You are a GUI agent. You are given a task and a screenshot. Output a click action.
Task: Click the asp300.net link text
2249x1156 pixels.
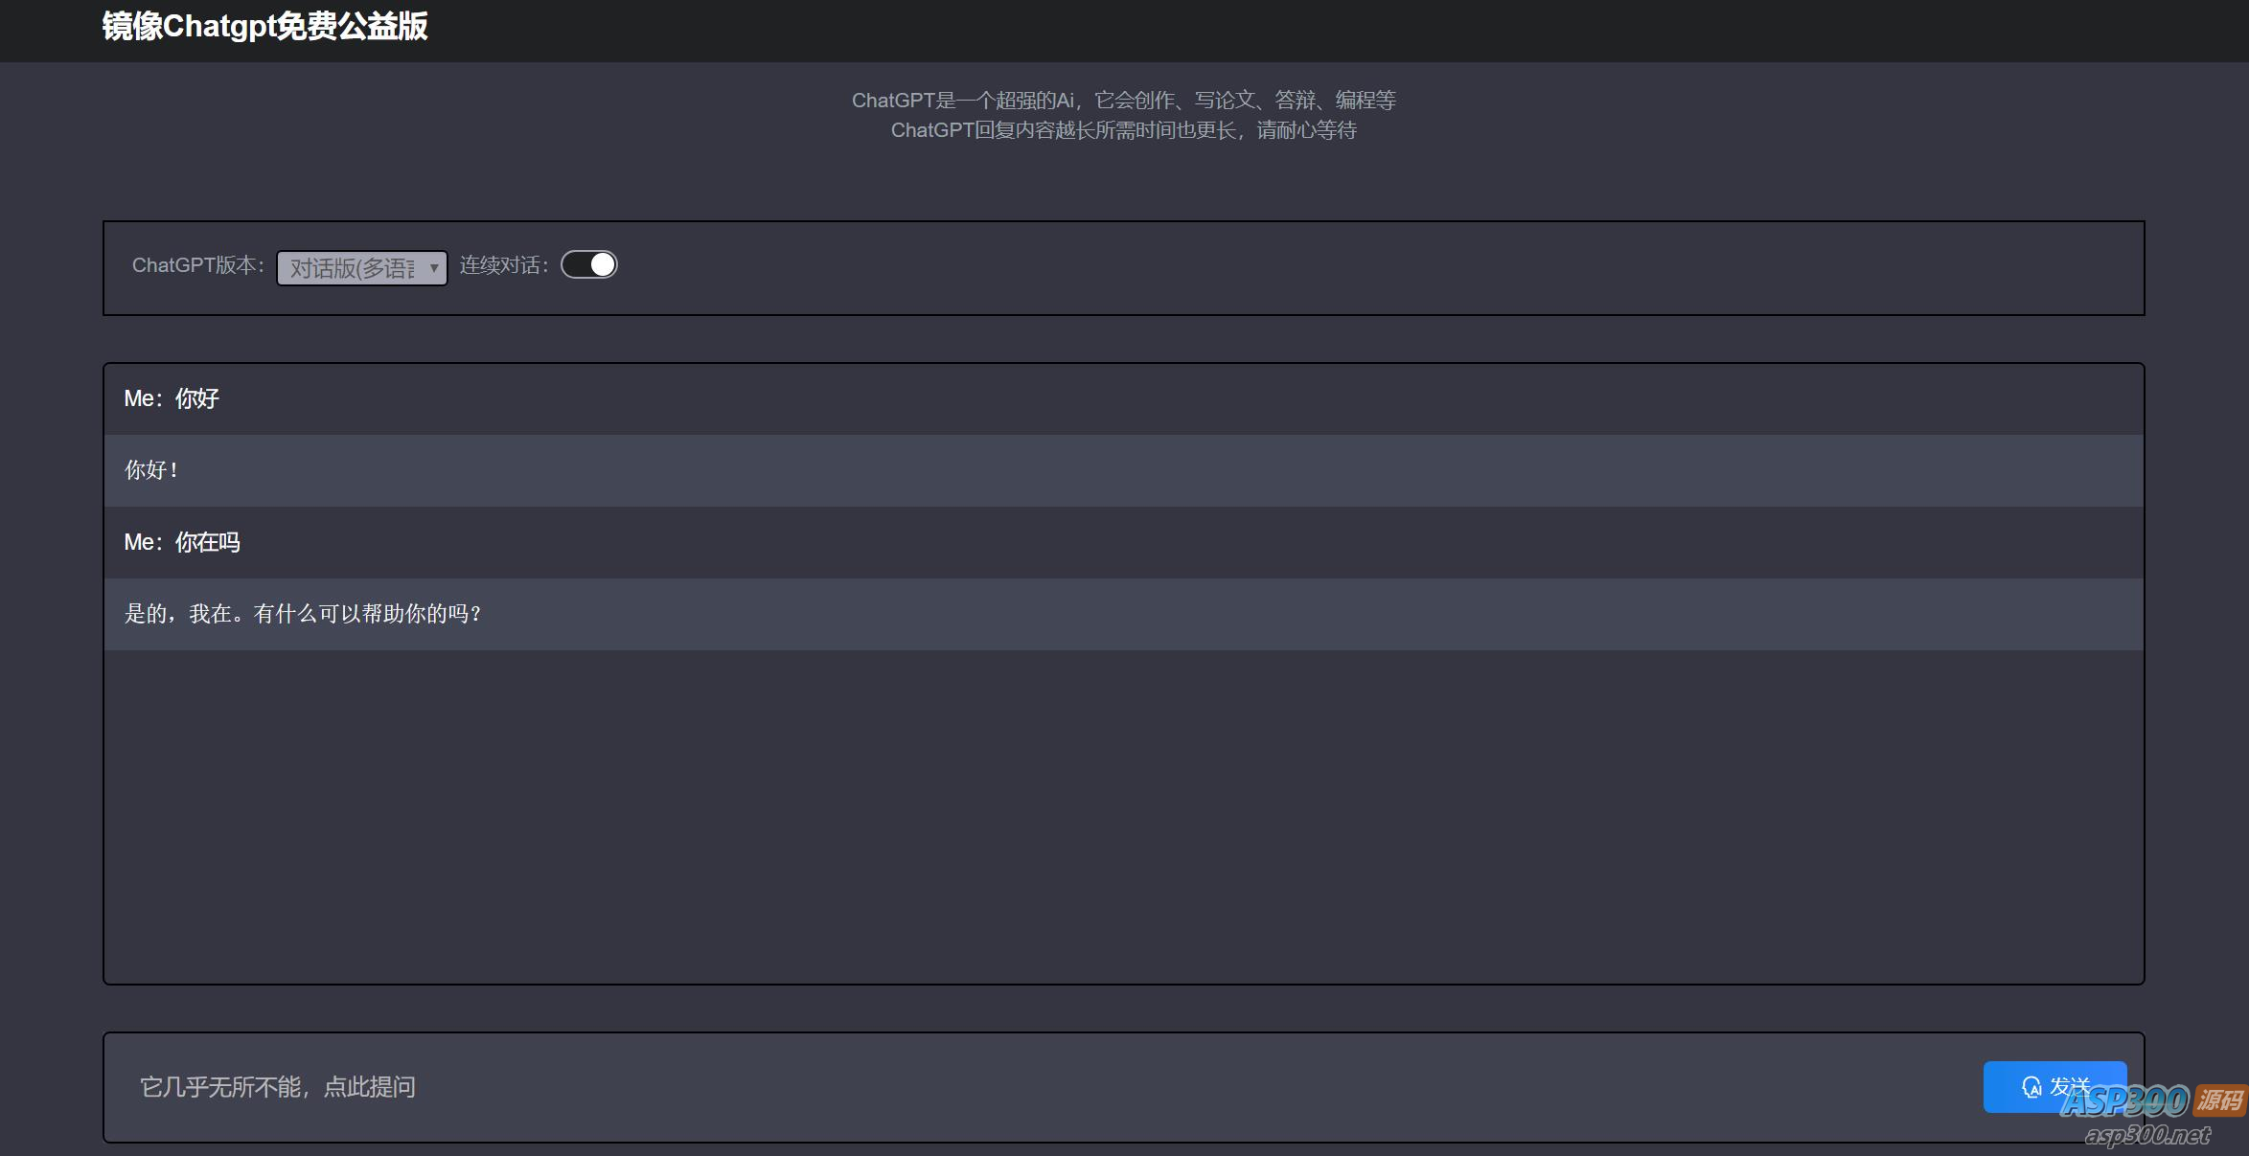(2146, 1136)
